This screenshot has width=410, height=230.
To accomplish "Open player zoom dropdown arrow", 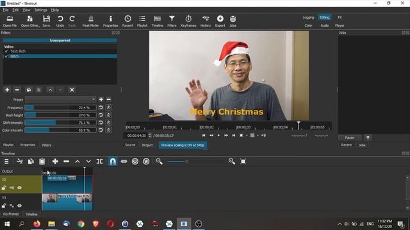I will pos(247,135).
